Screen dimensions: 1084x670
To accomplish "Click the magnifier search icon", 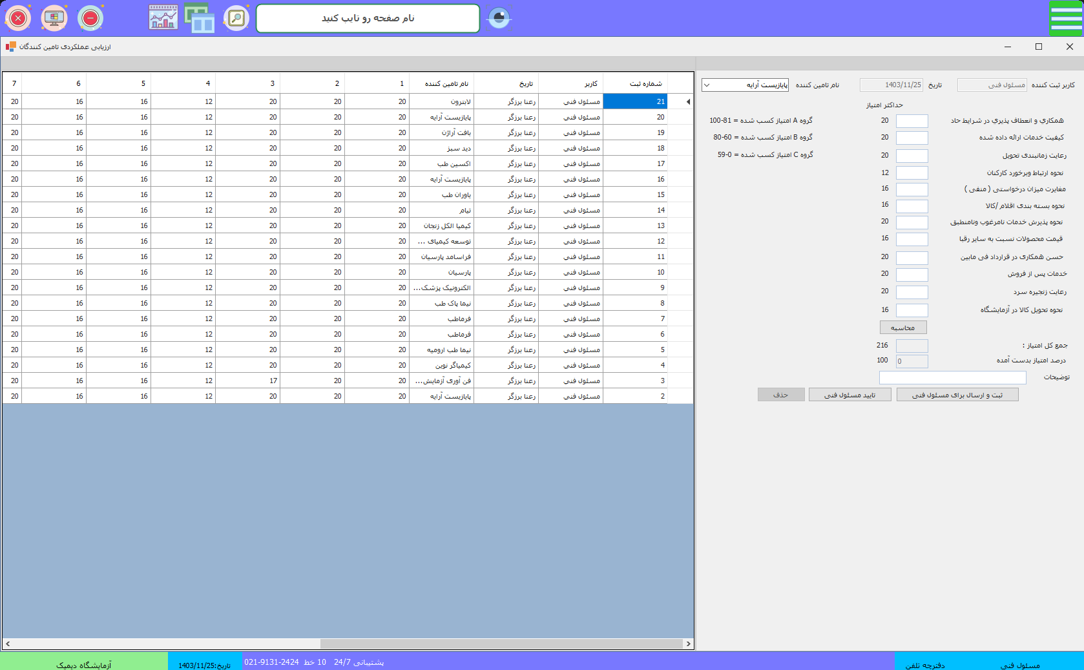I will (x=236, y=18).
